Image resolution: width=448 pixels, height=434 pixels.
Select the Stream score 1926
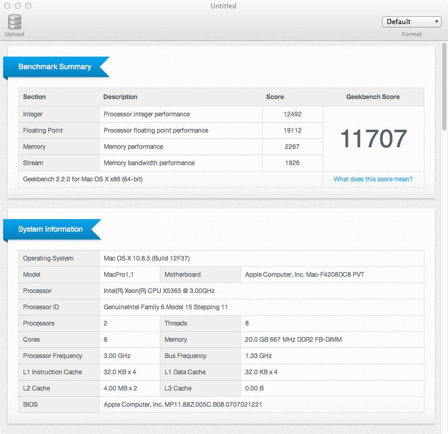click(x=292, y=163)
